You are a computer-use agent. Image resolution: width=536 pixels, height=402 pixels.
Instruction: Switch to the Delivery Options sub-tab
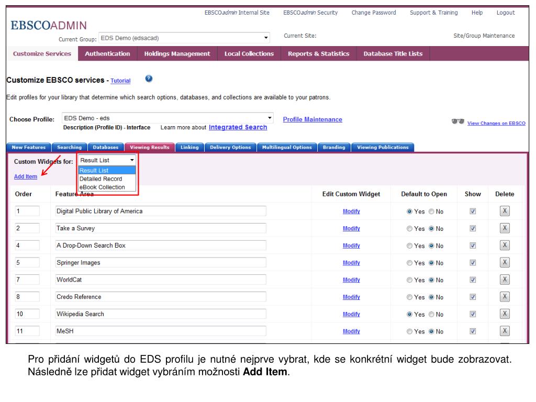pyautogui.click(x=230, y=147)
